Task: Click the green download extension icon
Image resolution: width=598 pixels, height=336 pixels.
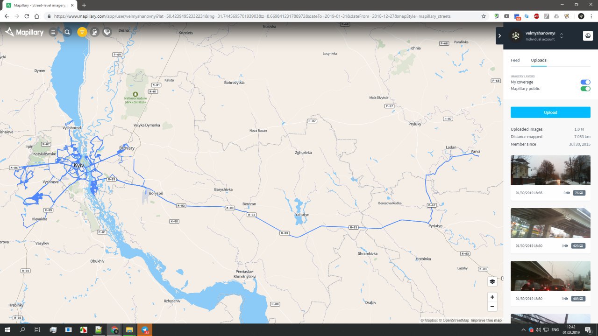Action: [x=497, y=16]
